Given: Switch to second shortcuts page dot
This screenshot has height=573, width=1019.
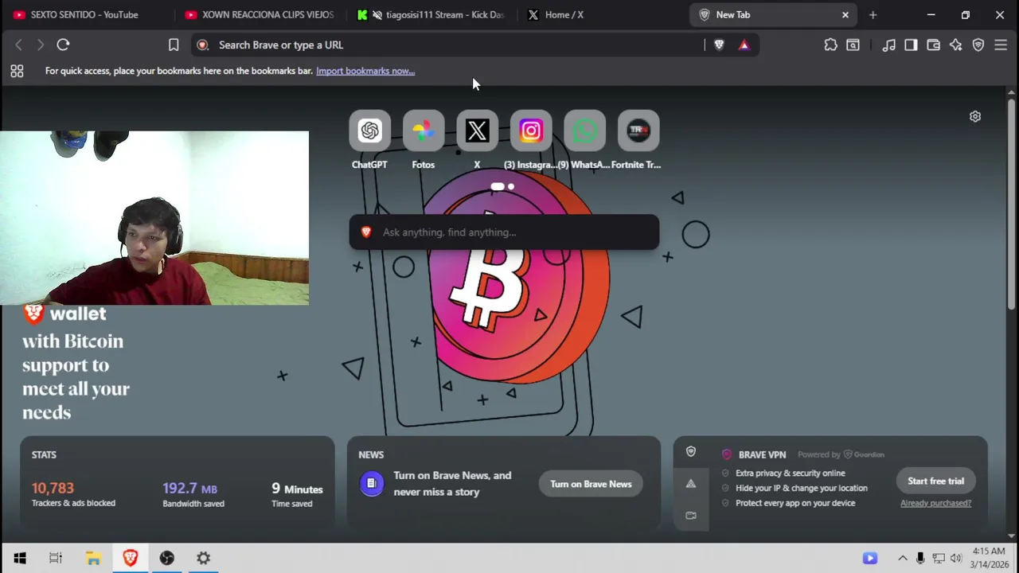Looking at the screenshot, I should pyautogui.click(x=511, y=187).
